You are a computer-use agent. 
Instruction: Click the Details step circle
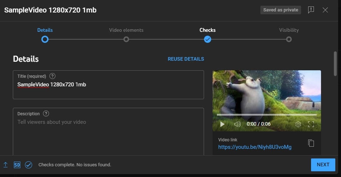click(x=45, y=39)
